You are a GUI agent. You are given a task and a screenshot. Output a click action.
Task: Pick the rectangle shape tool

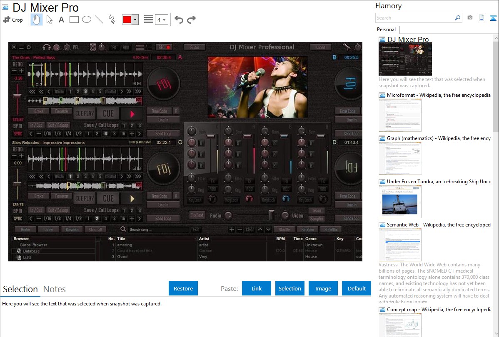74,20
